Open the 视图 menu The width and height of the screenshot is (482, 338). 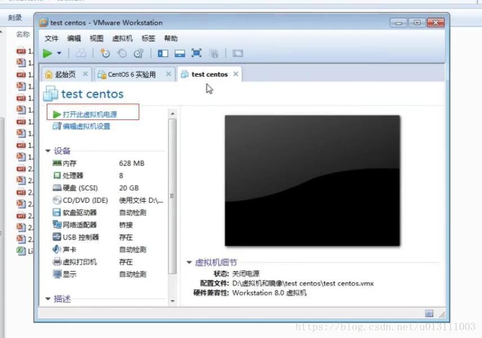pos(96,38)
